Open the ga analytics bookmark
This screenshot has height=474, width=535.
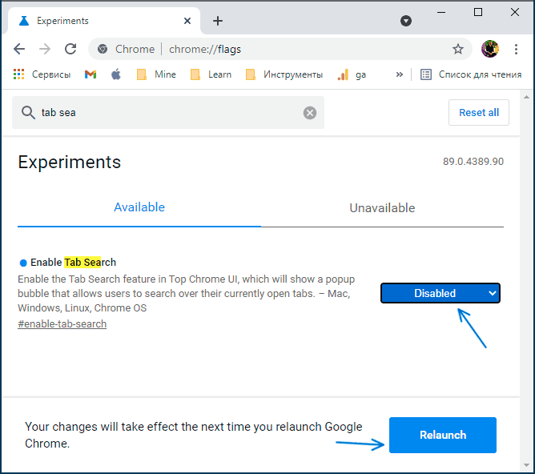(x=352, y=74)
